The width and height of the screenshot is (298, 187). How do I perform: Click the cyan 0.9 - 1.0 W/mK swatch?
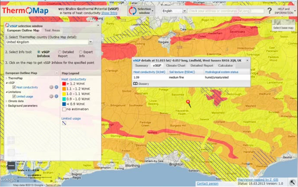64,99
